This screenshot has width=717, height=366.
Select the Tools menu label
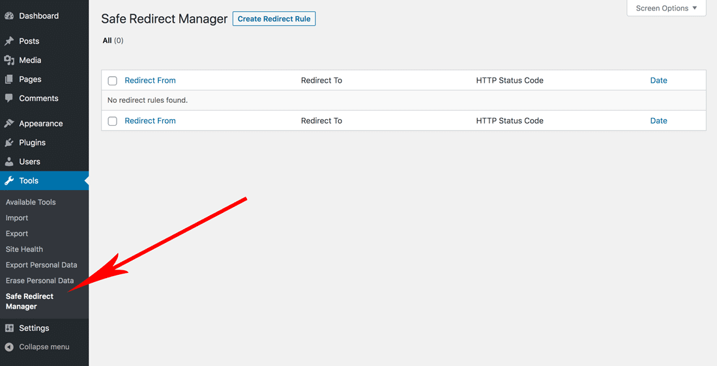[x=28, y=181]
